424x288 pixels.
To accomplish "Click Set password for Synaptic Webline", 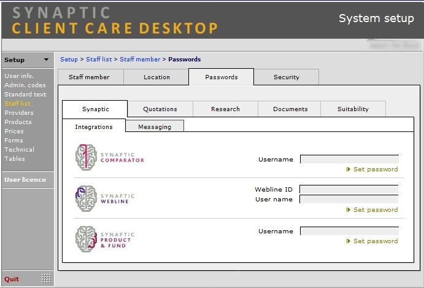I will tap(372, 210).
